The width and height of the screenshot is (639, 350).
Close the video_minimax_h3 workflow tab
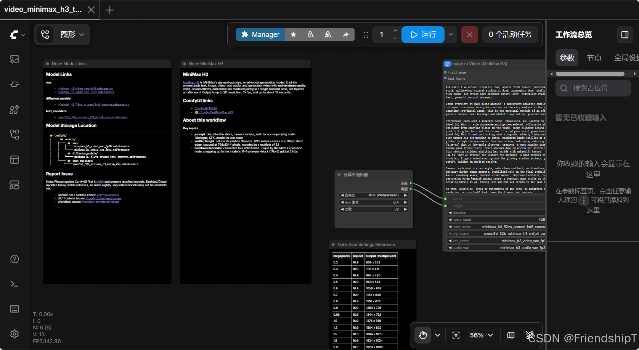(91, 10)
